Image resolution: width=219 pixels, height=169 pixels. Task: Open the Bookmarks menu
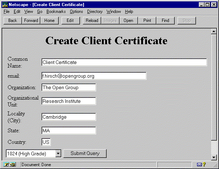[56, 12]
